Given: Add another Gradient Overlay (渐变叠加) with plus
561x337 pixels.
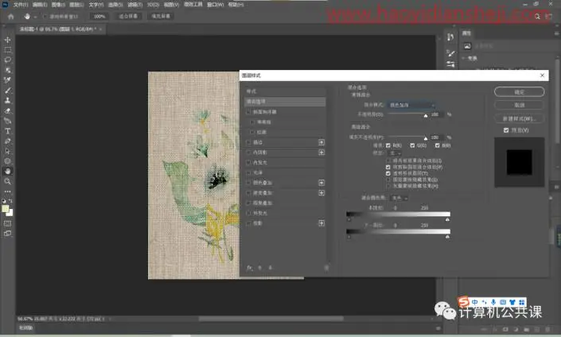Looking at the screenshot, I should pos(321,192).
